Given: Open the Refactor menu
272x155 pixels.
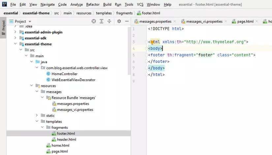Looking at the screenshot, I should (x=93, y=5).
